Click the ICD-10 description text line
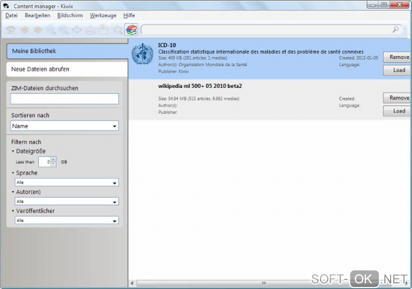 coord(261,51)
